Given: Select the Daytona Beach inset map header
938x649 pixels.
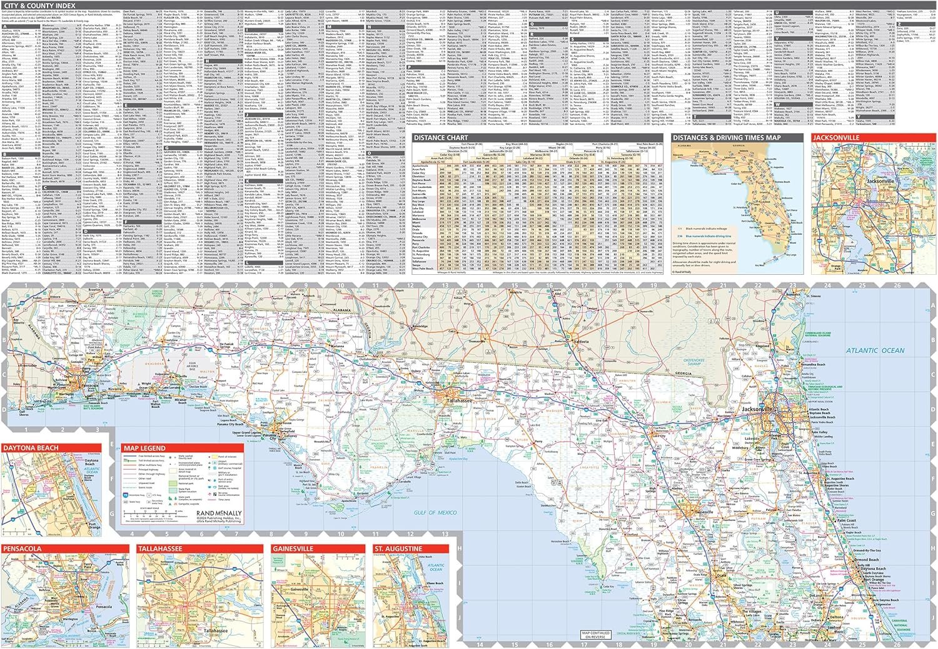Looking at the screenshot, I should point(31,448).
